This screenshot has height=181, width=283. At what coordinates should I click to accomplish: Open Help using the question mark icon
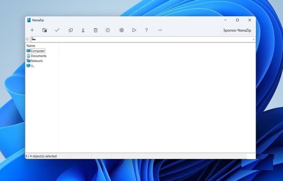(146, 30)
